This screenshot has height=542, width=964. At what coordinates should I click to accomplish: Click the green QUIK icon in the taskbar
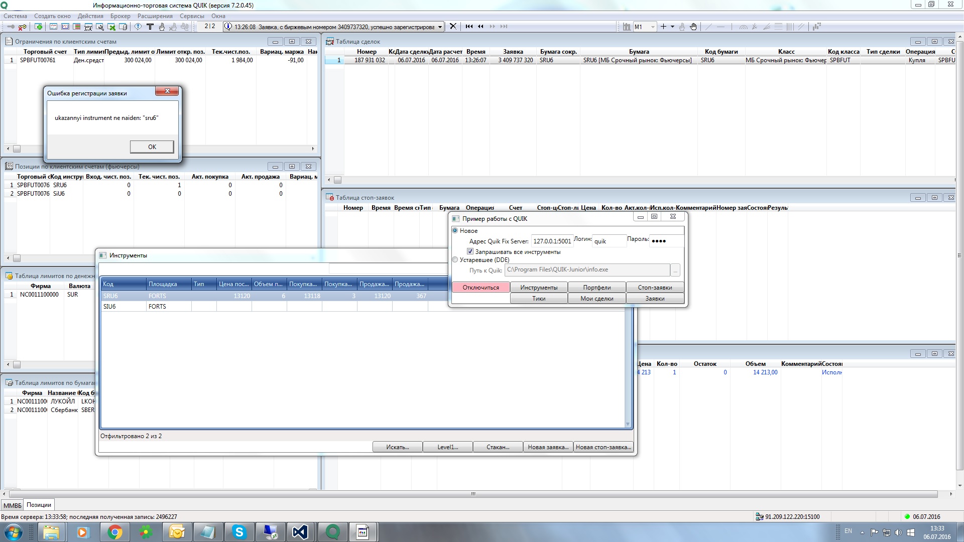pos(332,532)
